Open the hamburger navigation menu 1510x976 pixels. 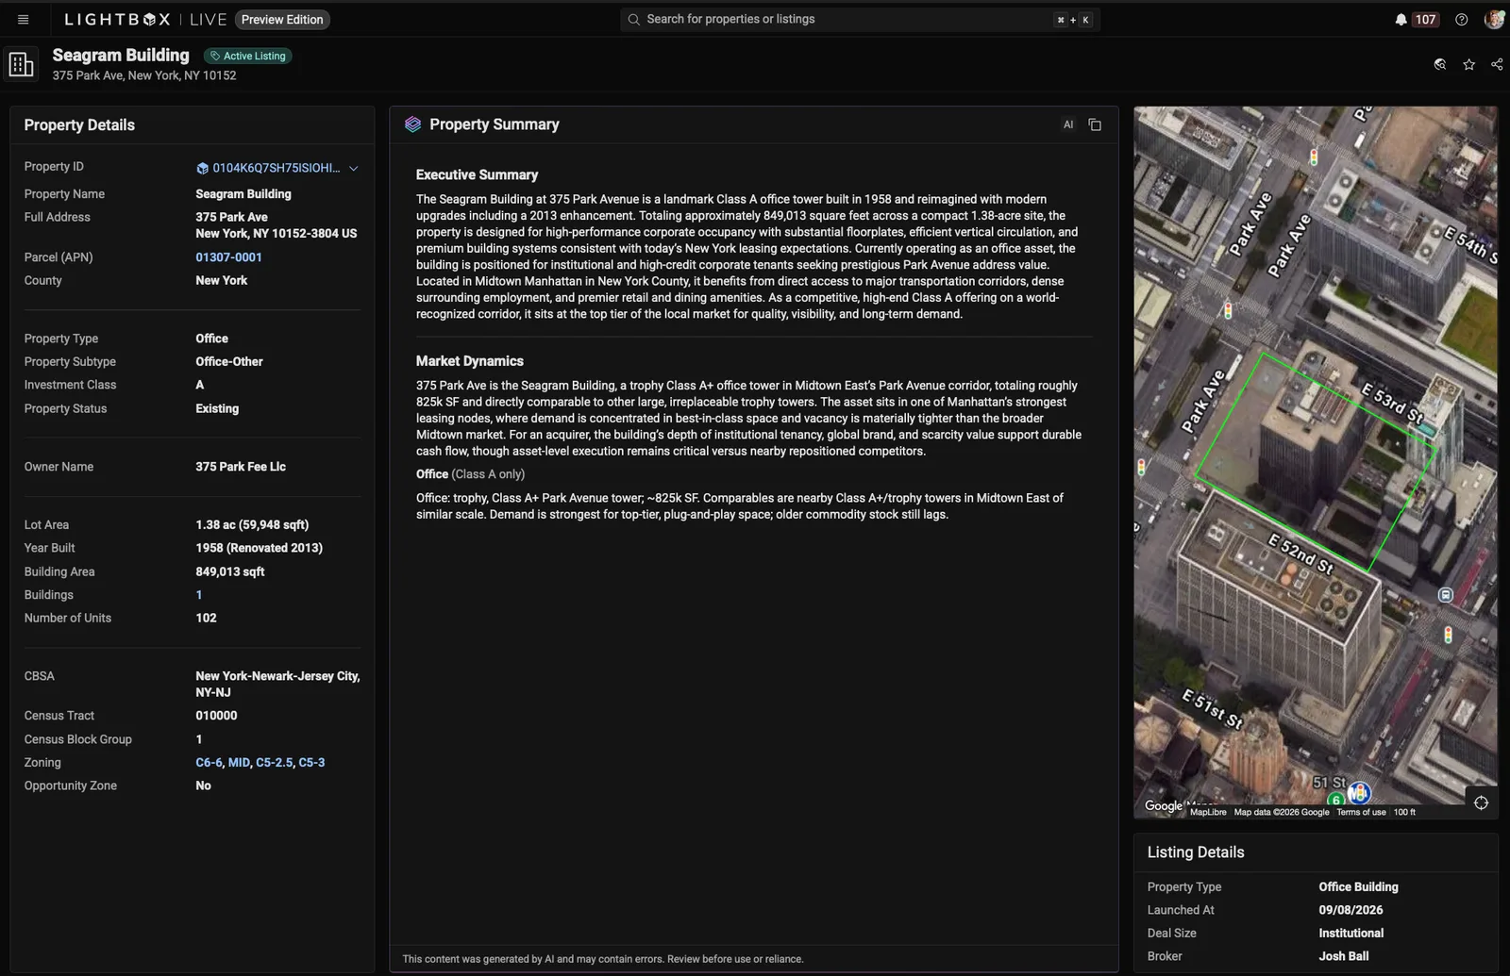[x=23, y=19]
